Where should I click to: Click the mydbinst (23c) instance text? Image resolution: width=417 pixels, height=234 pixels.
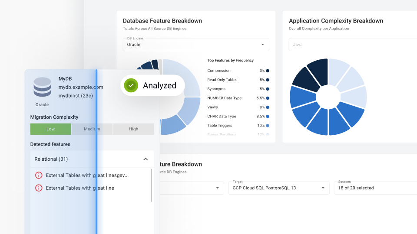point(76,96)
